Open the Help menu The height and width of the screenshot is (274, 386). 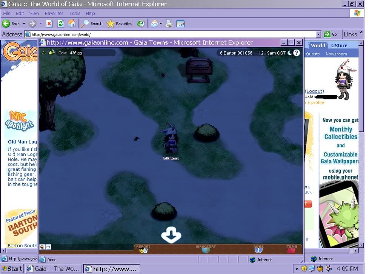[90, 13]
